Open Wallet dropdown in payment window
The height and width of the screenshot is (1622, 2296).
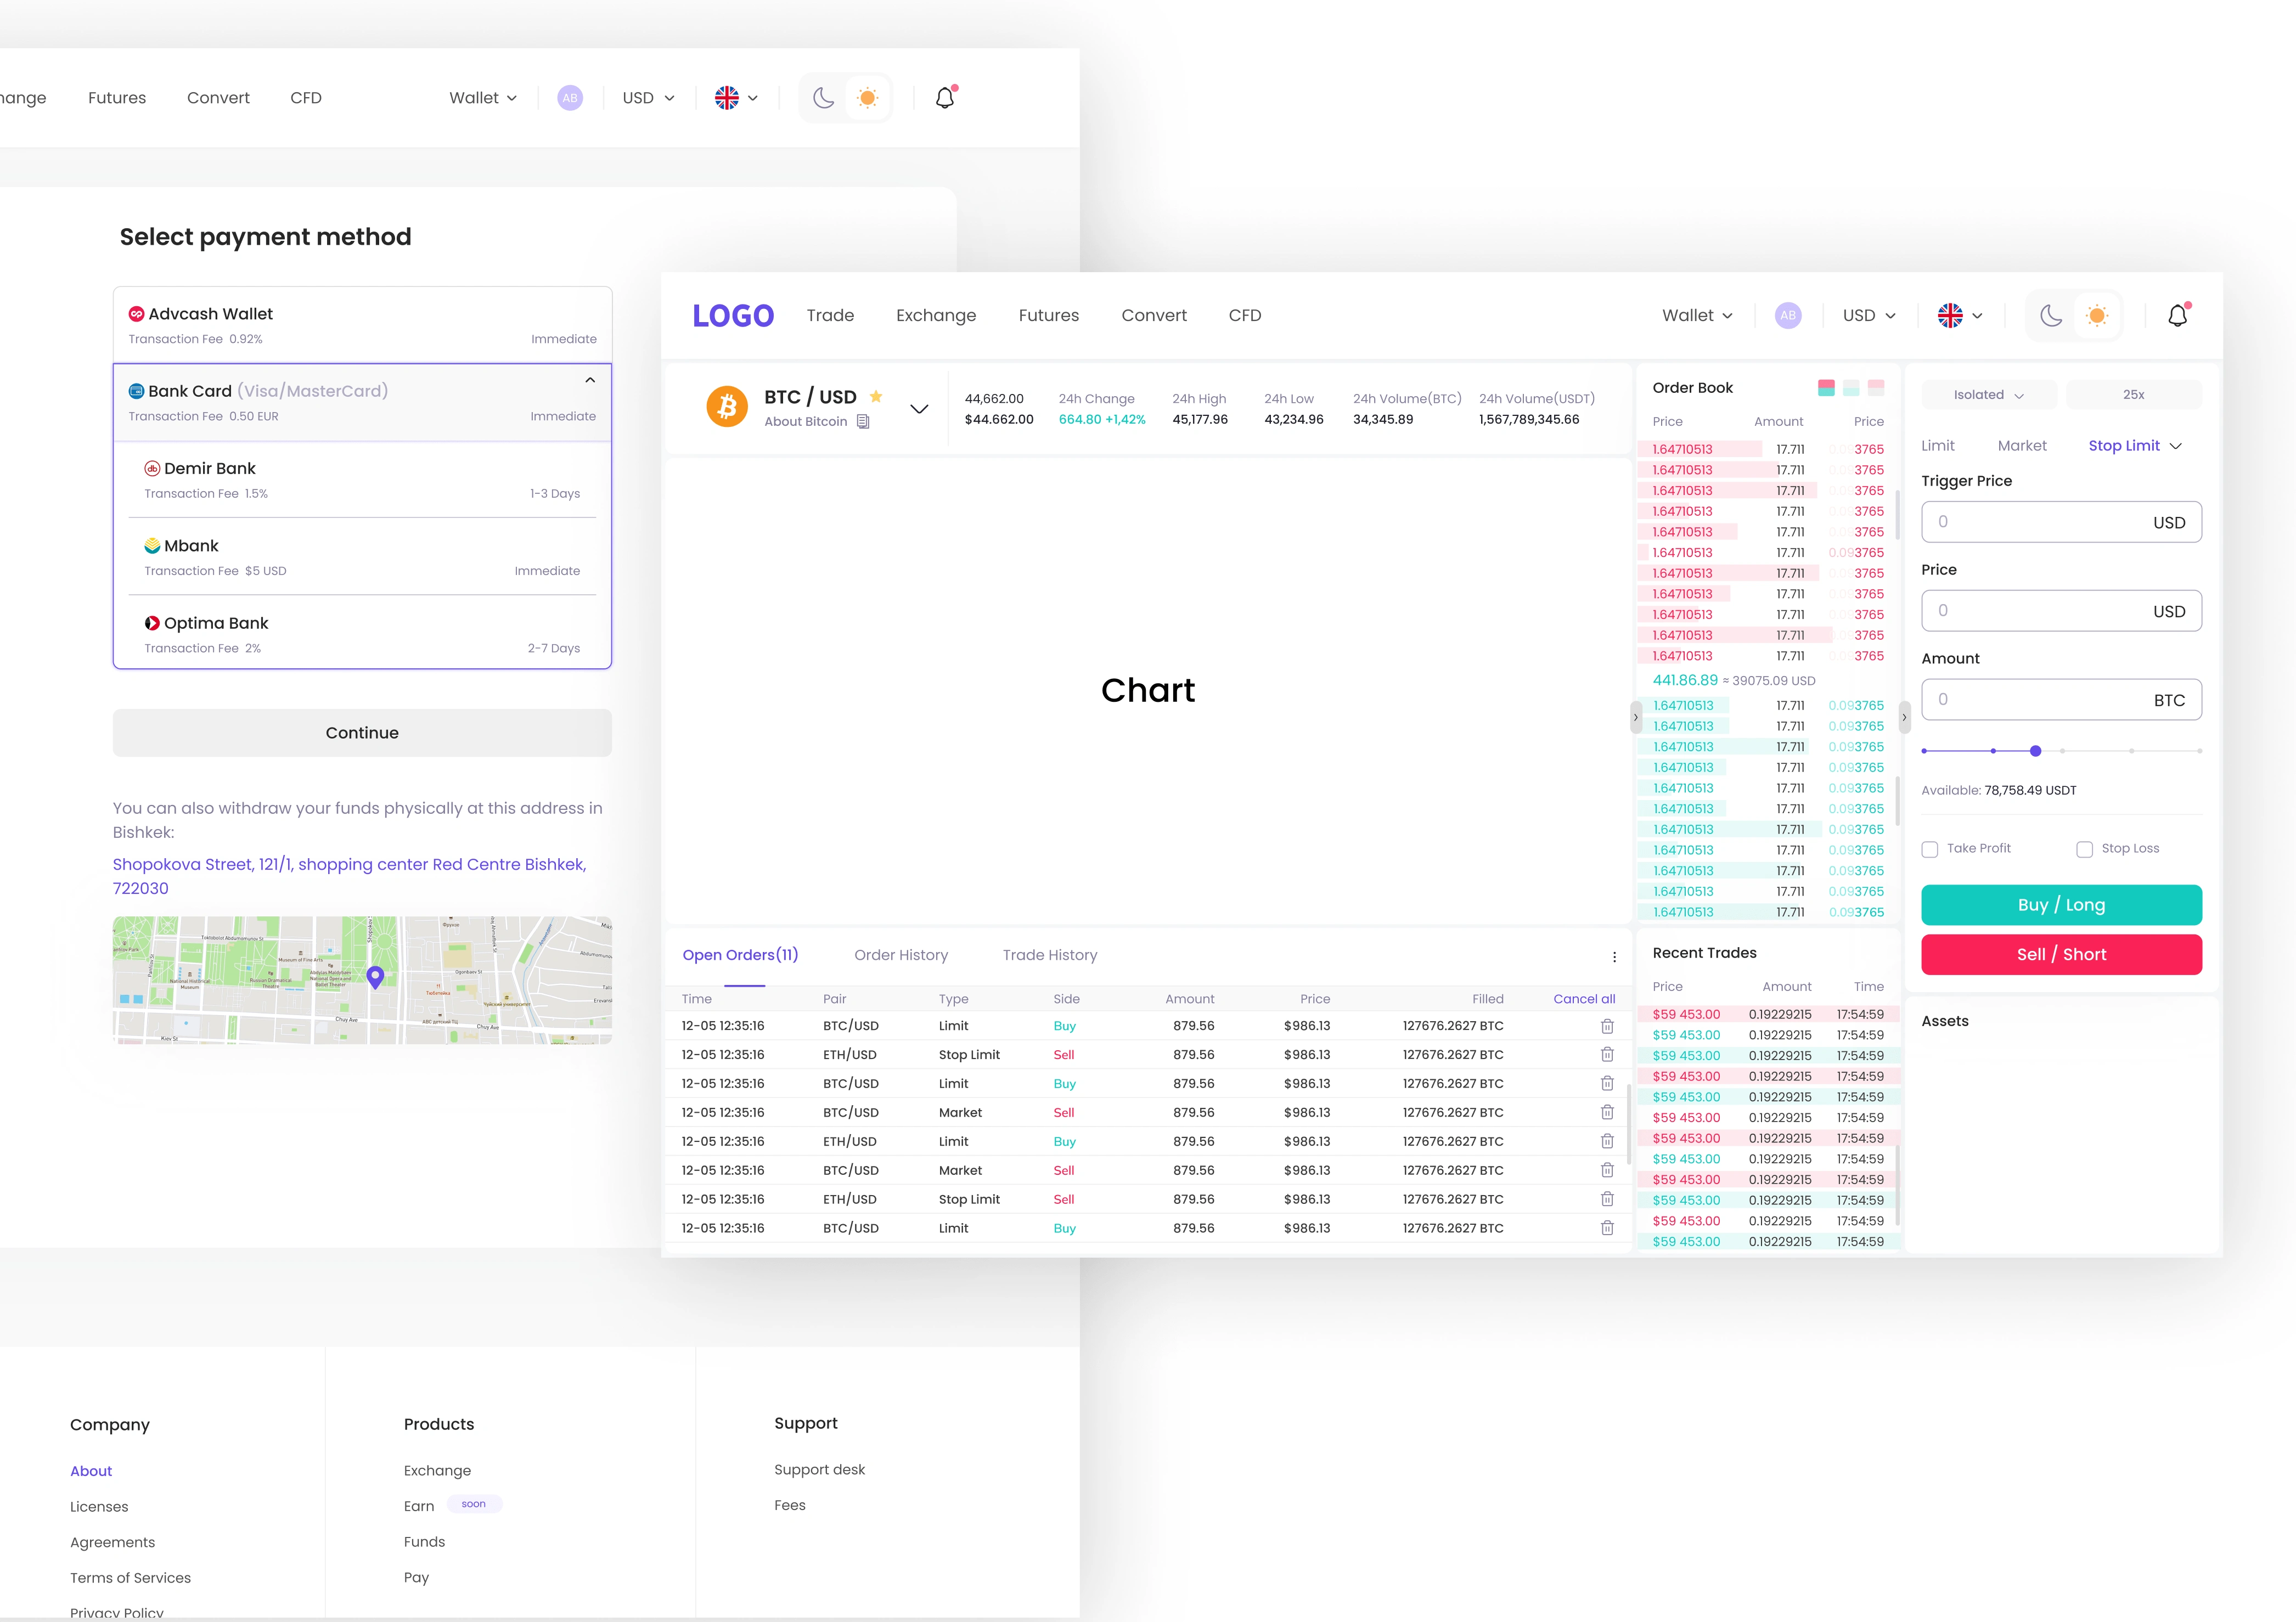tap(483, 98)
